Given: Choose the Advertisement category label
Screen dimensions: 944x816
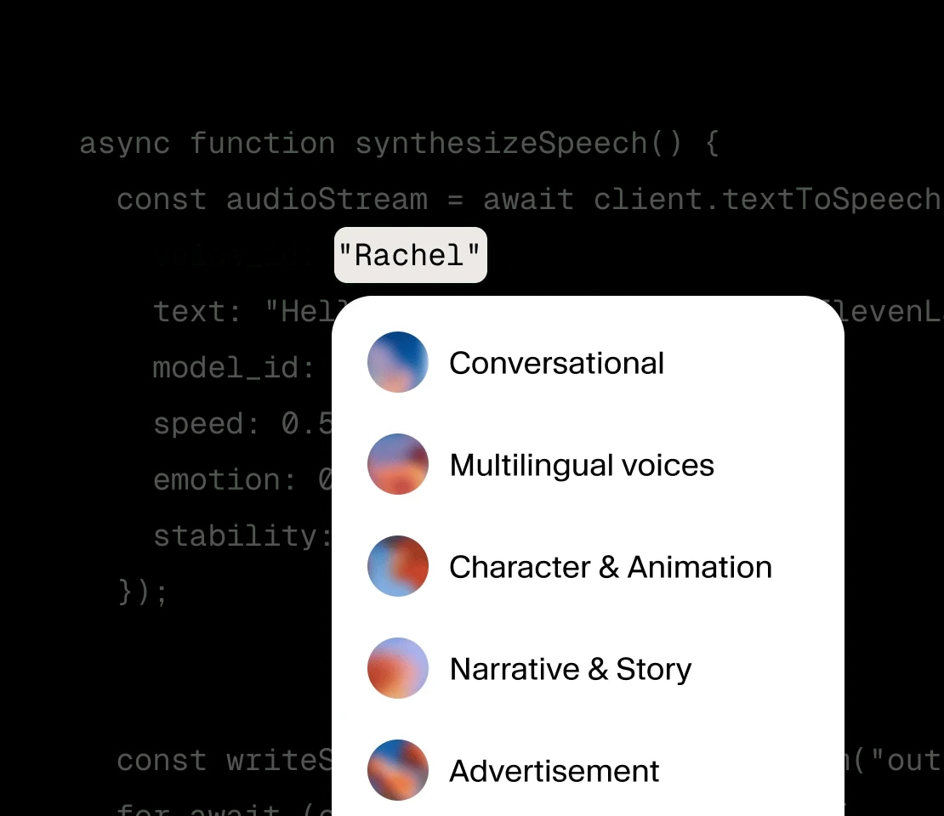Looking at the screenshot, I should click(x=554, y=771).
